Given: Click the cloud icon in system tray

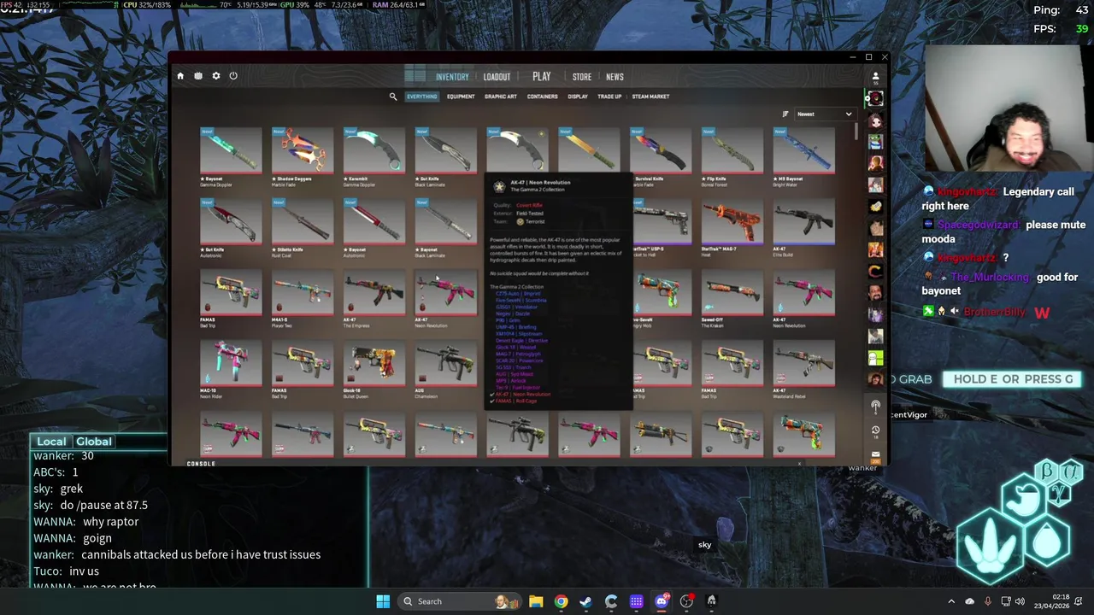Looking at the screenshot, I should [x=970, y=601].
